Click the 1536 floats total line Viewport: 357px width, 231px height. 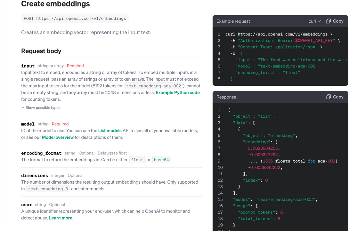coord(293,161)
